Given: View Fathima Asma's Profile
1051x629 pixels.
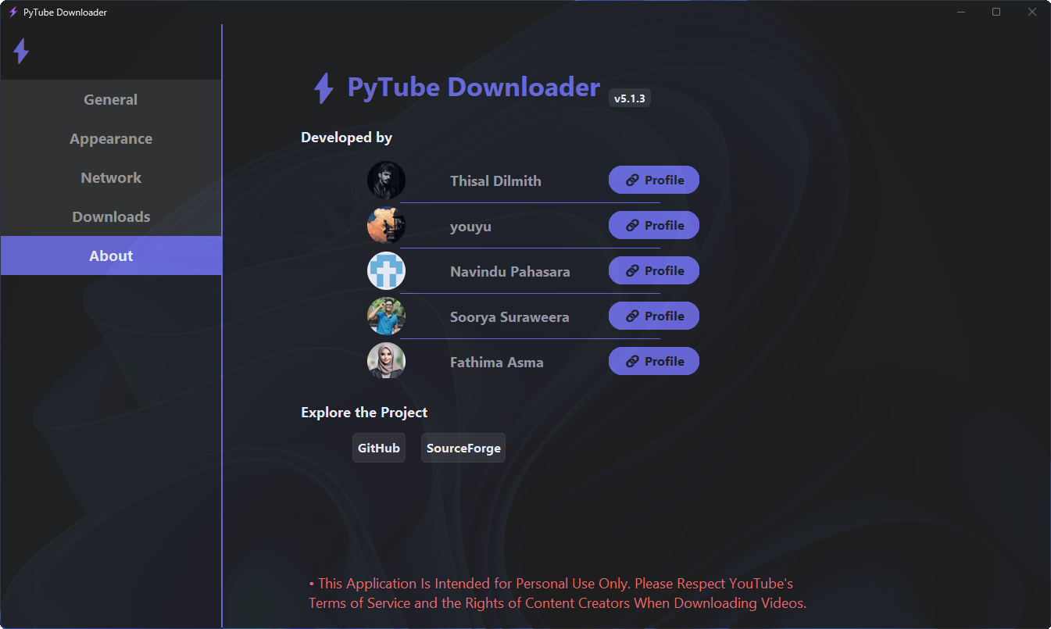Looking at the screenshot, I should (654, 361).
